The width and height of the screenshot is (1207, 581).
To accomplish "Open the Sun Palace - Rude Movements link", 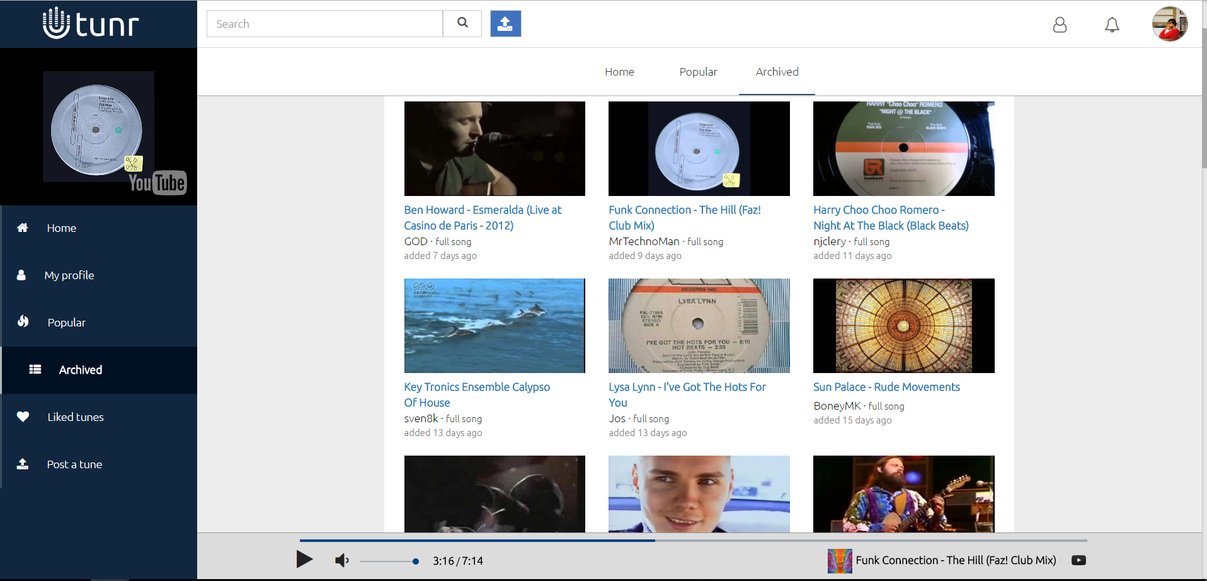I will tap(886, 387).
